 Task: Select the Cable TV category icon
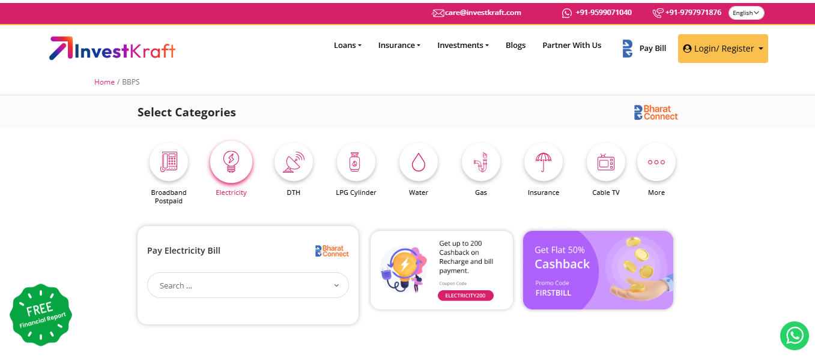coord(606,162)
